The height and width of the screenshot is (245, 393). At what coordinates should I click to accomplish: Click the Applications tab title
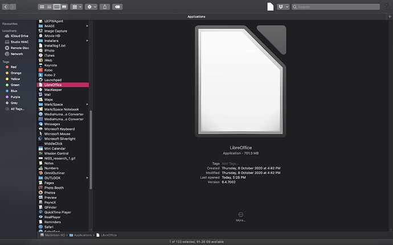pos(197,16)
